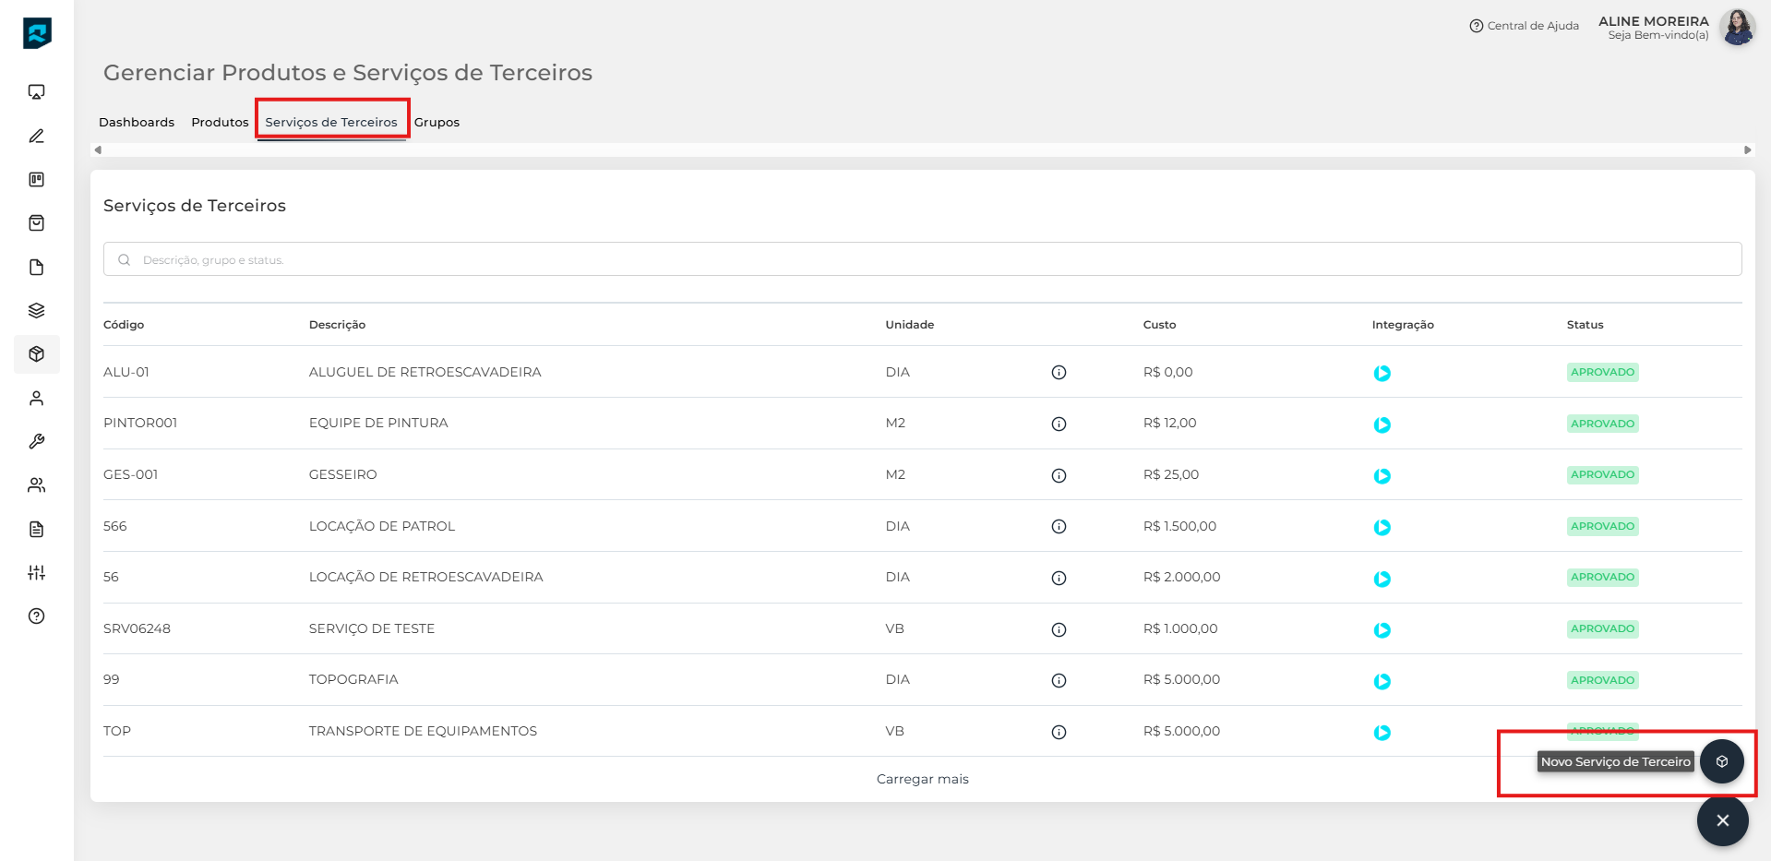Click the multiple users sidebar icon
This screenshot has height=861, width=1771.
[37, 485]
